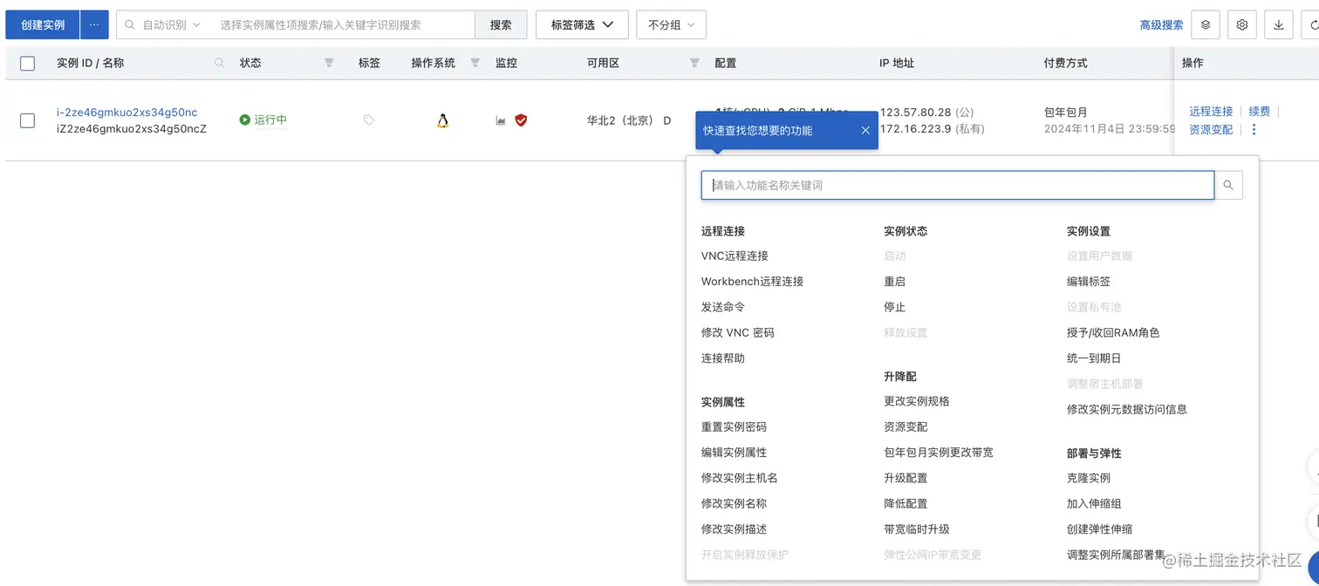1319x586 pixels.
Task: Click public IP address 123.57.80.28
Action: click(x=915, y=112)
